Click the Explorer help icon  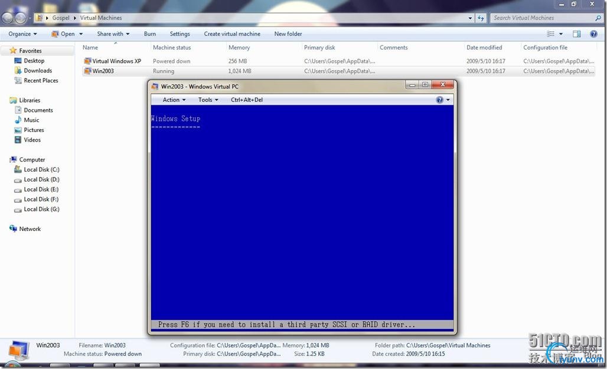(x=594, y=34)
